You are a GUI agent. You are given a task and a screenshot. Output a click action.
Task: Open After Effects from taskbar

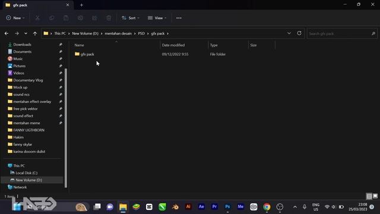click(201, 207)
